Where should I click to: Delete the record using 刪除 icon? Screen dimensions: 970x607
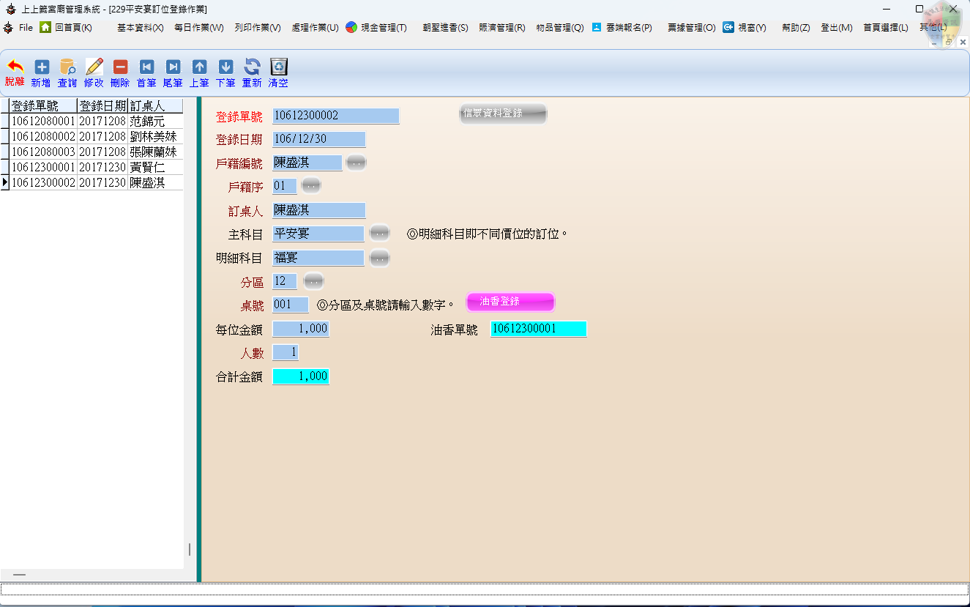pos(120,67)
